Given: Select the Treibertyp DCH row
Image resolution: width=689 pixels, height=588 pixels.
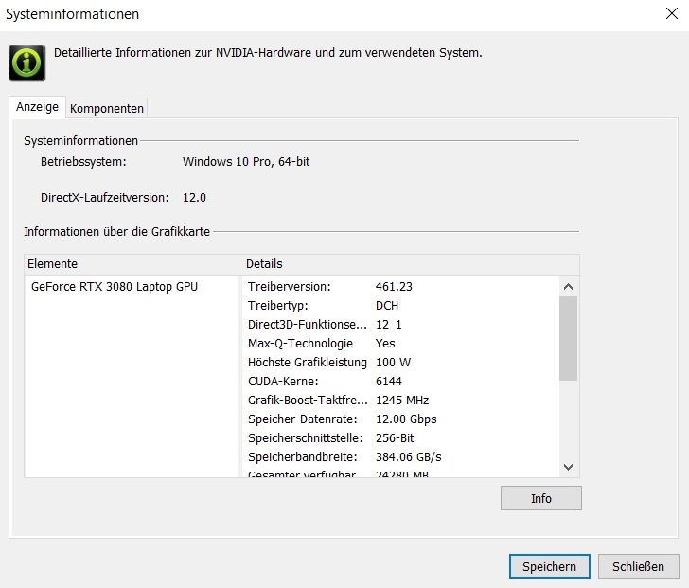Looking at the screenshot, I should pos(400,306).
